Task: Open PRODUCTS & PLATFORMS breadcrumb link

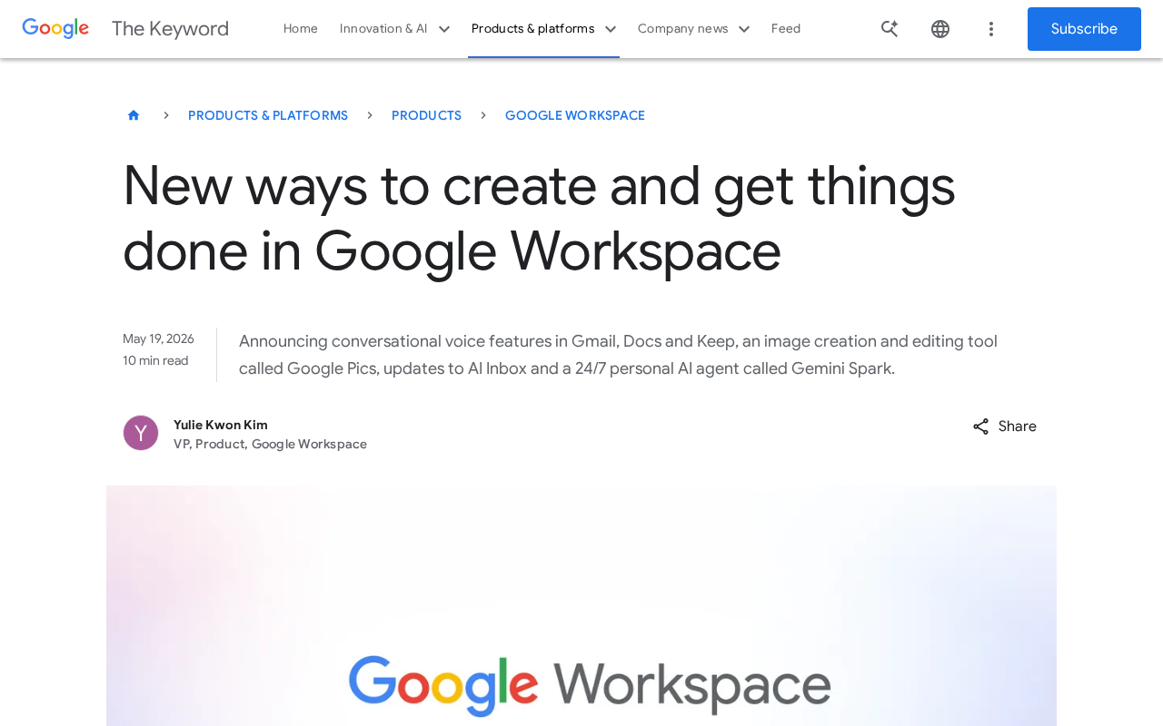Action: (x=268, y=115)
